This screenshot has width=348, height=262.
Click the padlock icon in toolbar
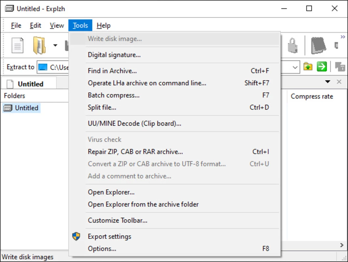click(x=293, y=46)
